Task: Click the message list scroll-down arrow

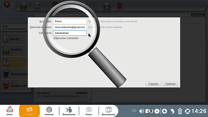Action: tap(89, 100)
